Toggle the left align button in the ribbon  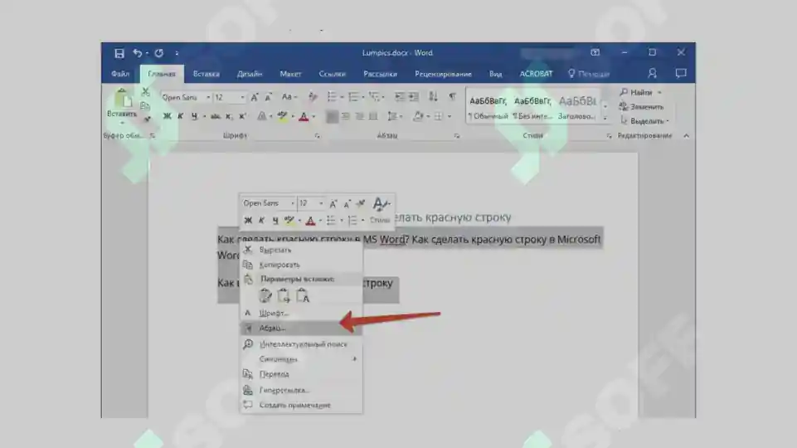[332, 117]
